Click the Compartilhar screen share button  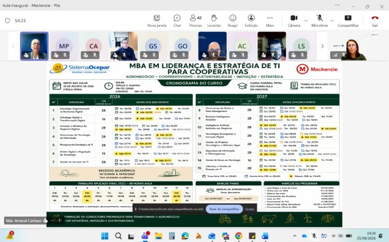coord(348,21)
